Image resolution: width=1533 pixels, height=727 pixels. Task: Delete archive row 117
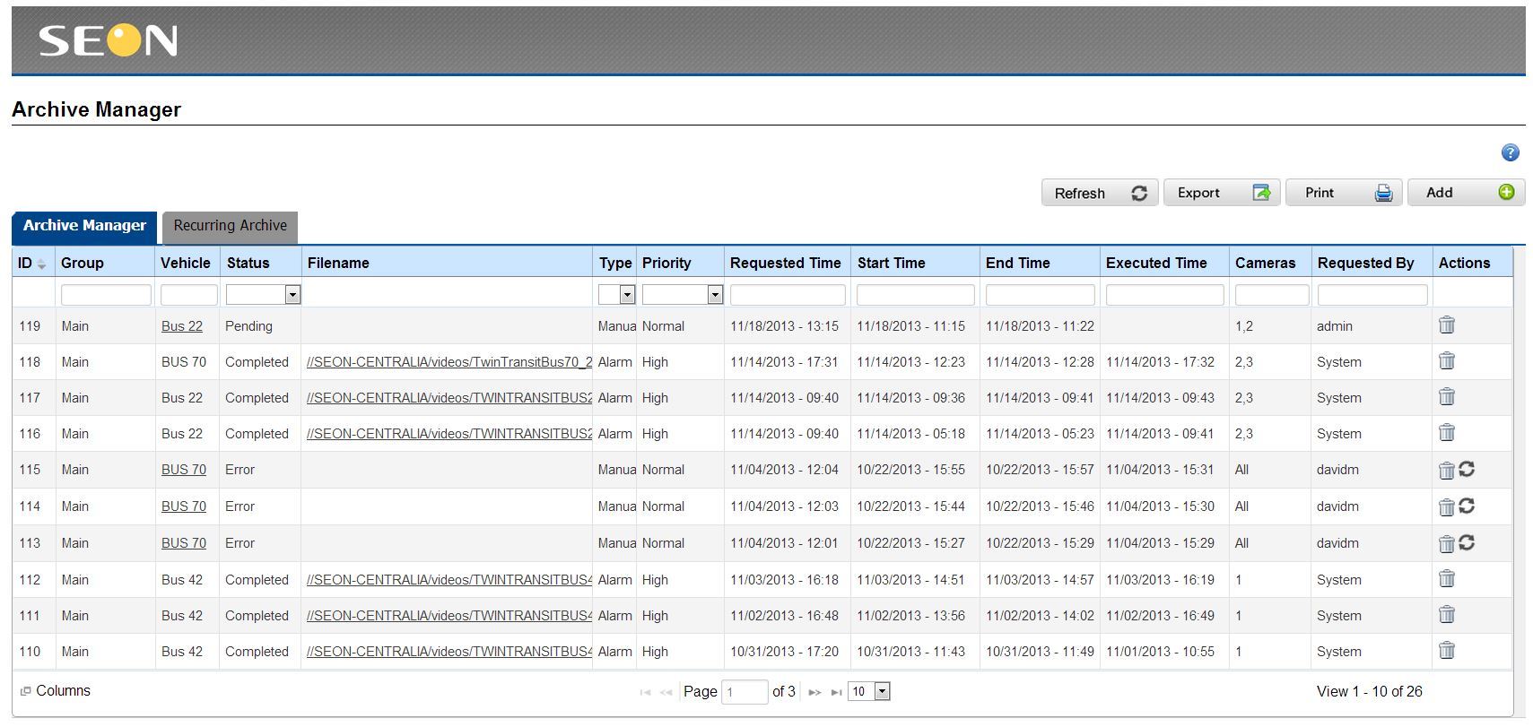pyautogui.click(x=1446, y=397)
